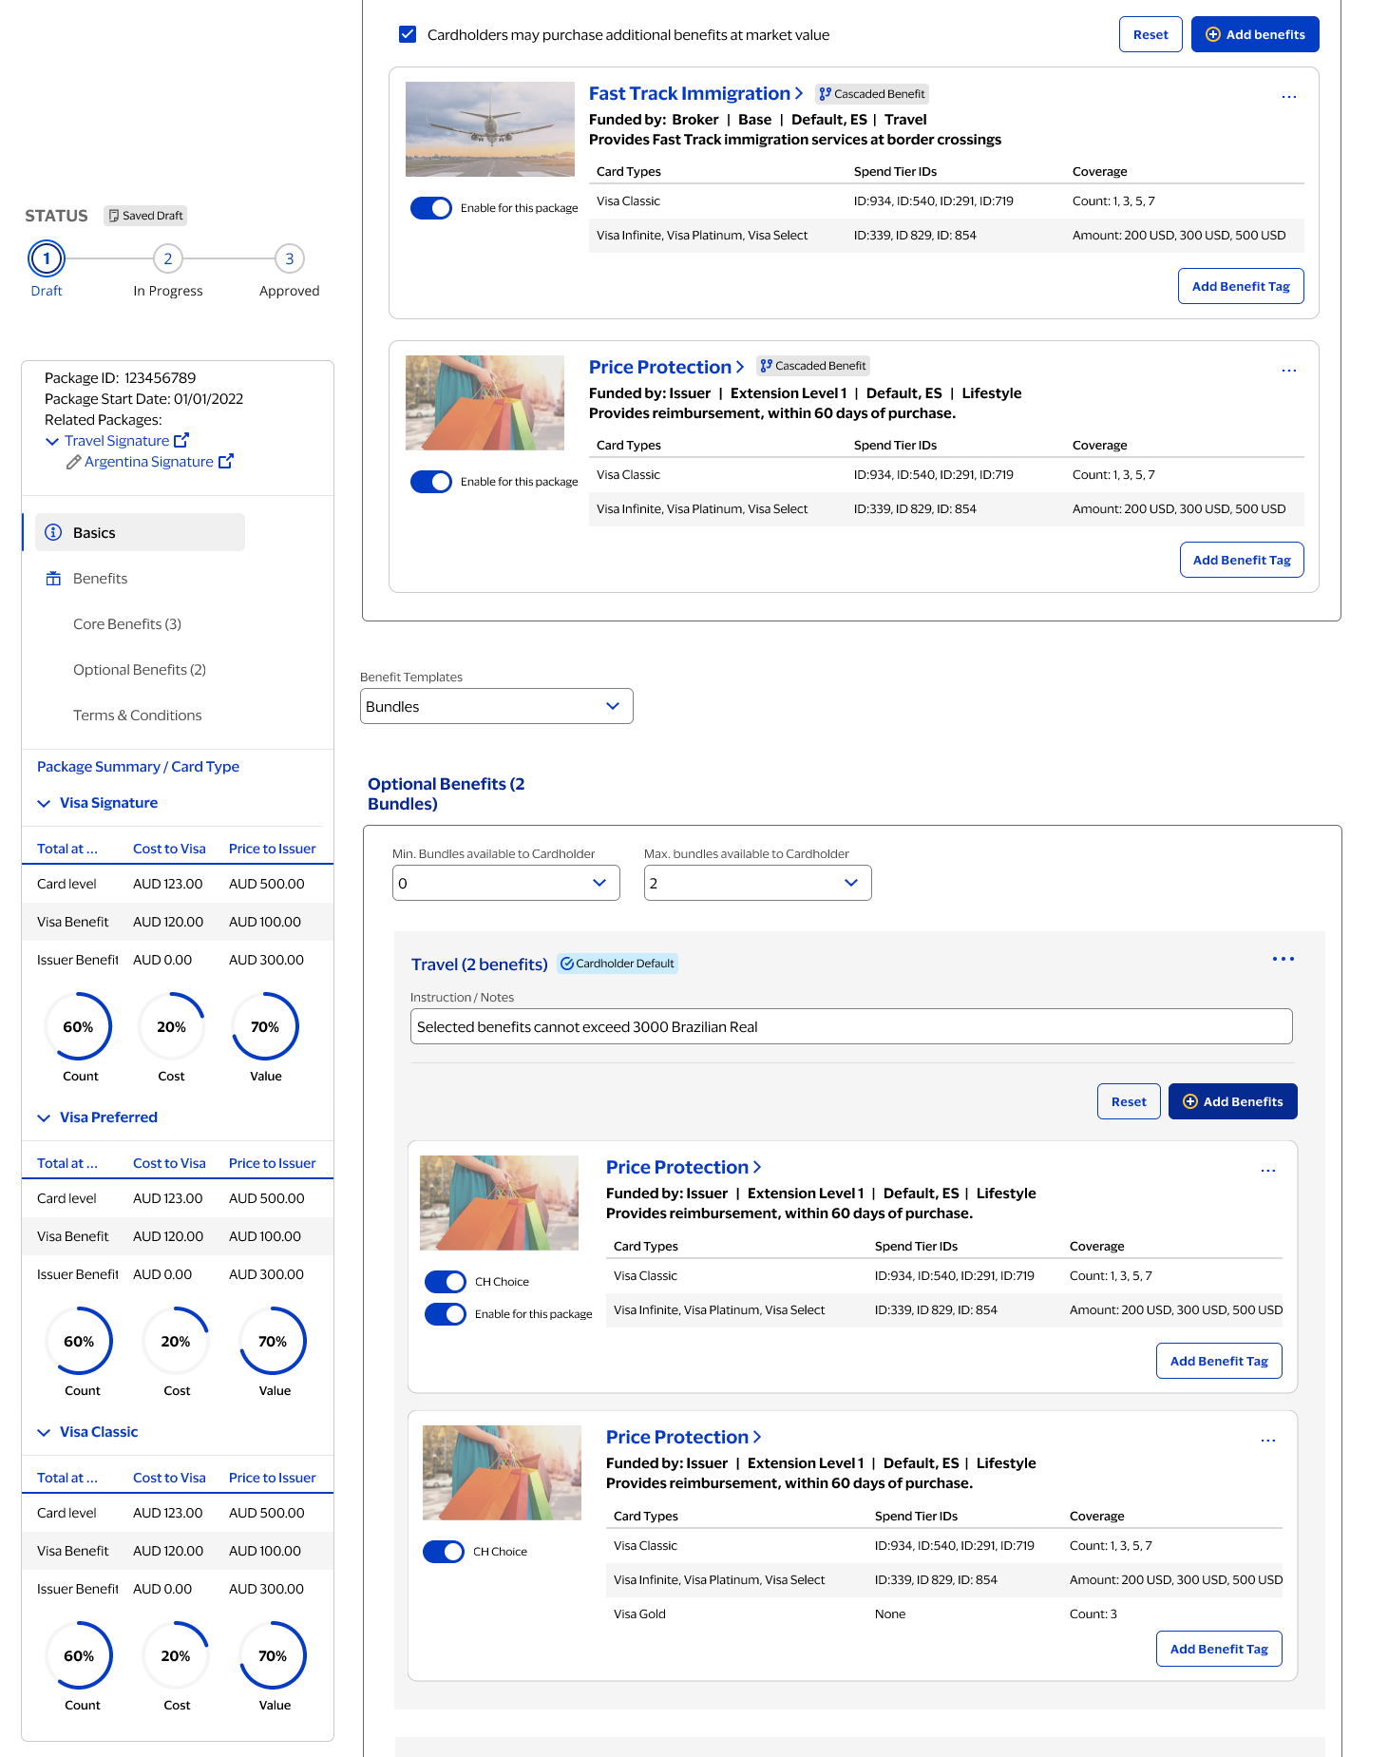Viewport: 1388px width, 1757px height.
Task: Click Travel (2 benefits) bundle title
Action: (480, 964)
